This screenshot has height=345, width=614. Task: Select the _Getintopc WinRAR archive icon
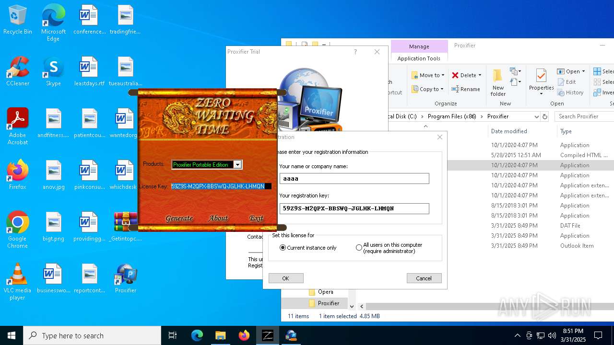click(x=126, y=227)
